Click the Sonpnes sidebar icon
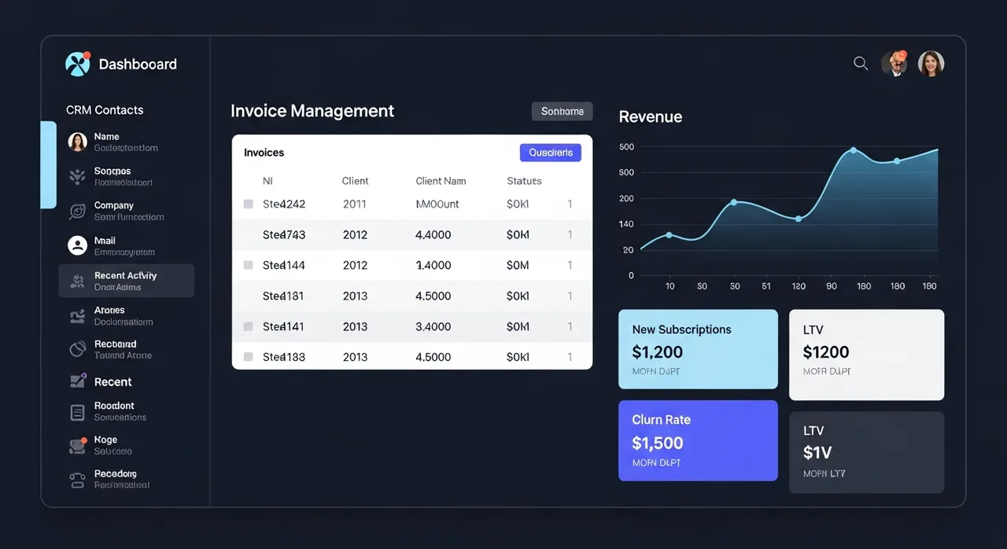This screenshot has width=1007, height=549. pos(77,176)
